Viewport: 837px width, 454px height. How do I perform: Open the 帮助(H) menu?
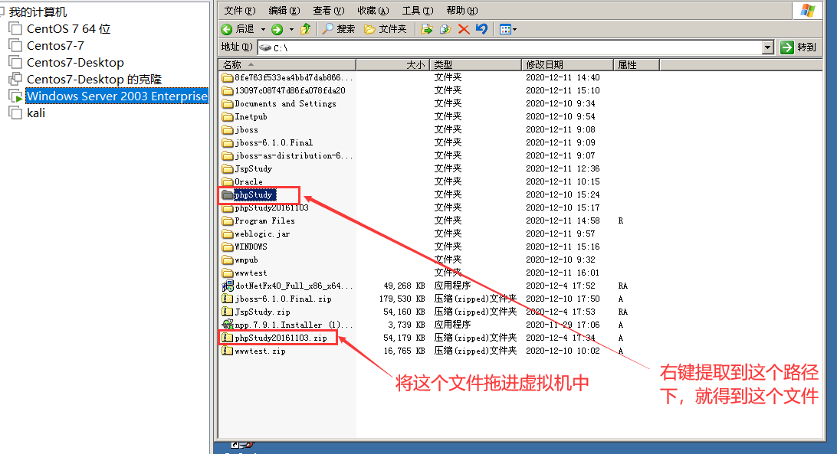tap(461, 11)
